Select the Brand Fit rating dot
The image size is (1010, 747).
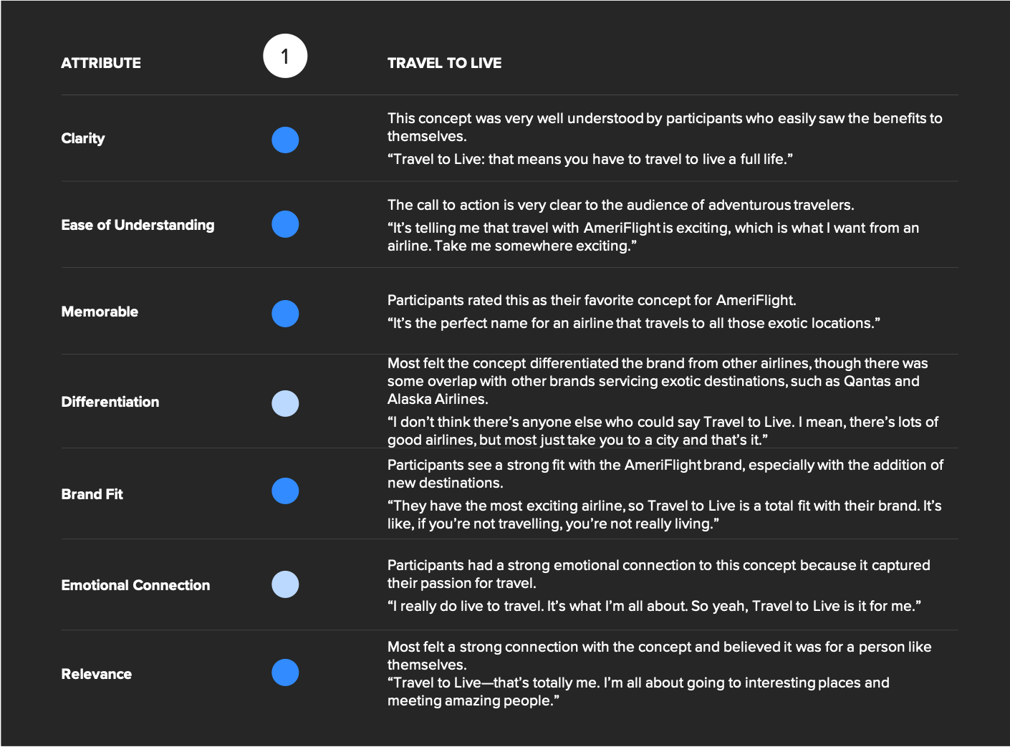coord(285,491)
